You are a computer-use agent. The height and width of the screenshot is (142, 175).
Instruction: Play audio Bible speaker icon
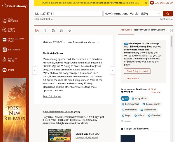click(69, 30)
